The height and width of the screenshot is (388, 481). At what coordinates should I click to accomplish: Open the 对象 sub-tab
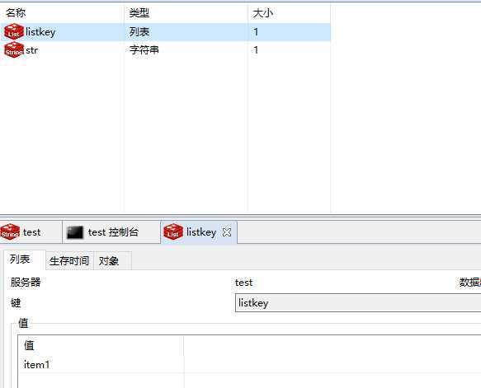point(112,261)
